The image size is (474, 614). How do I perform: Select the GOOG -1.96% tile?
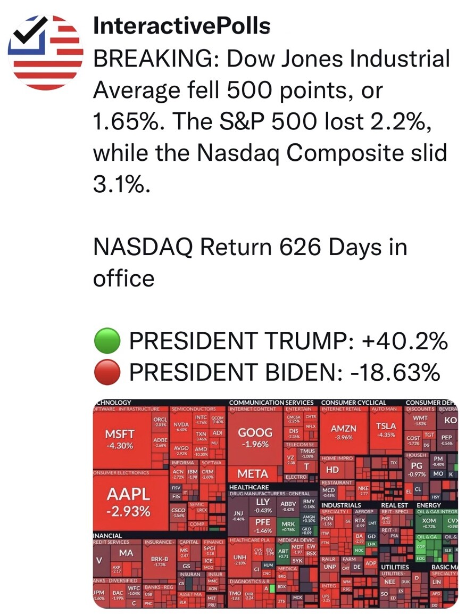point(255,439)
